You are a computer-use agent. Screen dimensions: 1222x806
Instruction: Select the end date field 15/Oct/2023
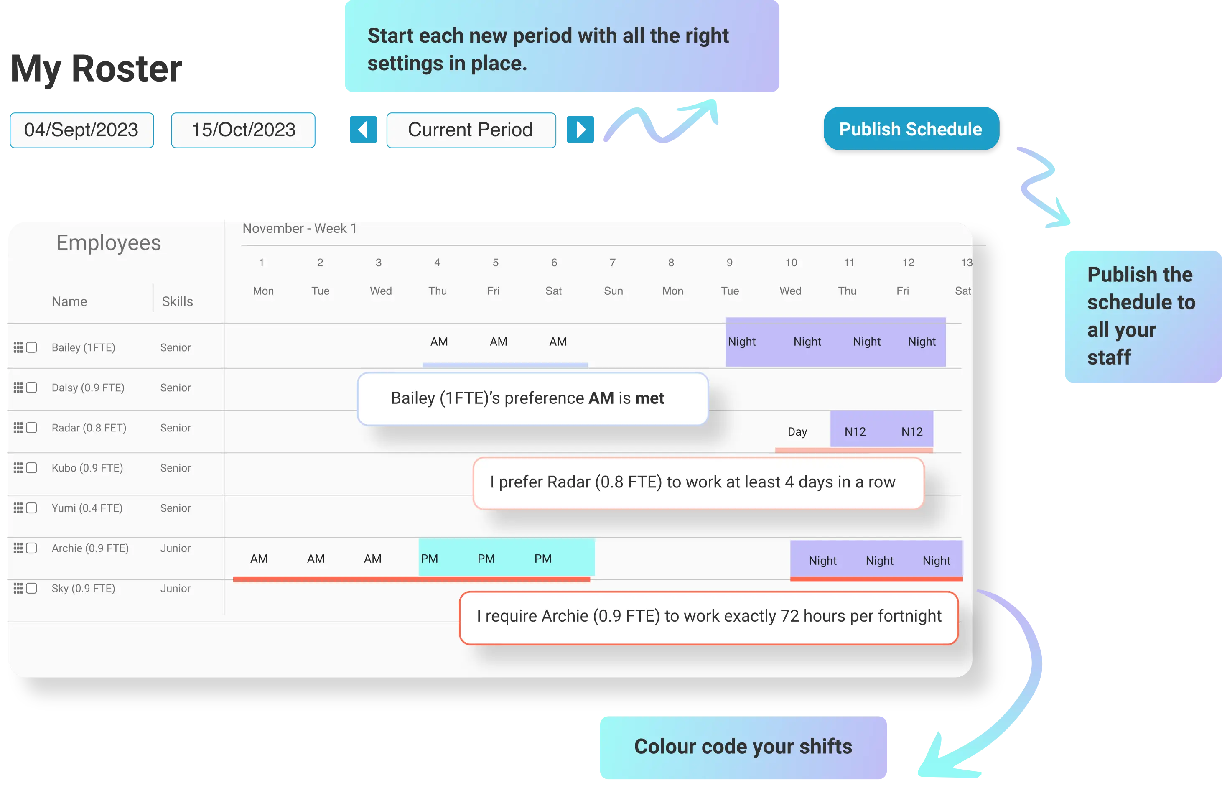243,130
